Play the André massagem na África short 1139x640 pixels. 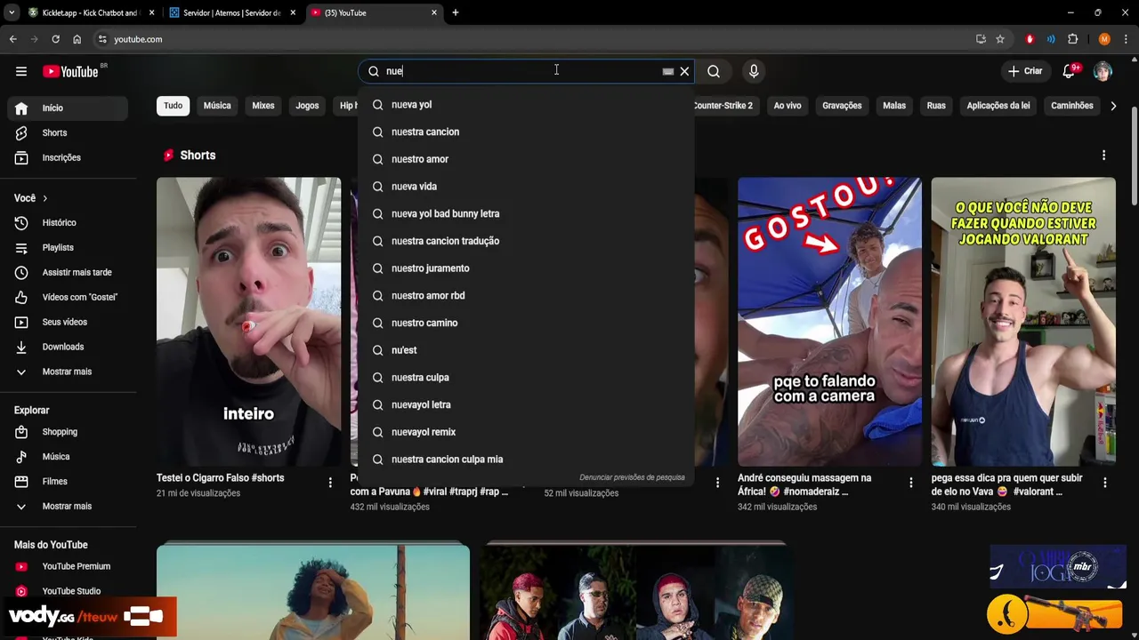point(829,322)
